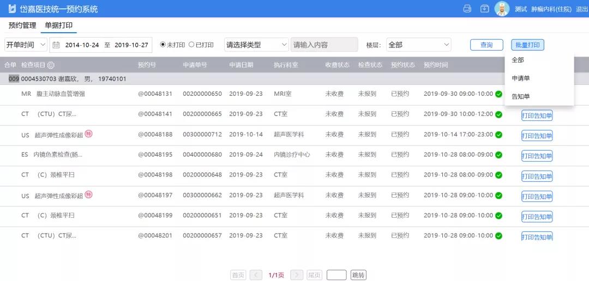Choose 告知单 from batch print menu

(x=521, y=96)
